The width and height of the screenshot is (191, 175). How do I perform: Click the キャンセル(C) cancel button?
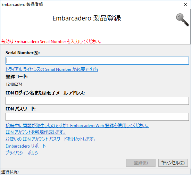tap(173, 163)
